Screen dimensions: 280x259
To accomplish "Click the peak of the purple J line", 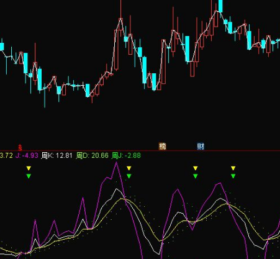I will pos(116,163).
